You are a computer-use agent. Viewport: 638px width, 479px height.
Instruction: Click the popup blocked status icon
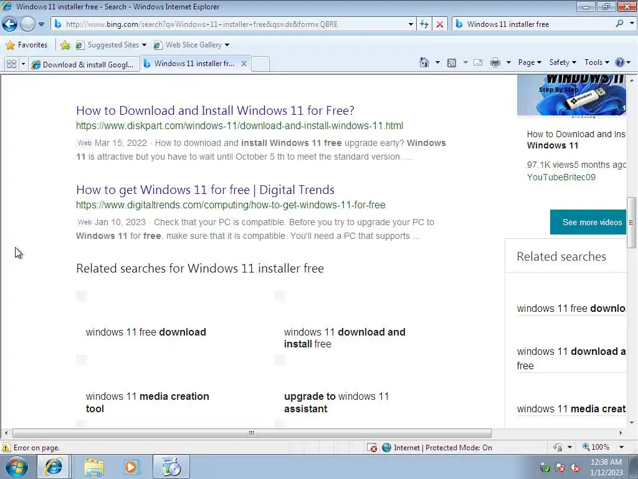(372, 447)
